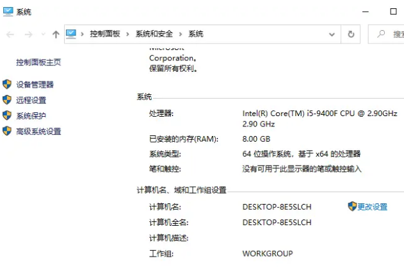
Task: Open the 系统保护 link
Action: [x=31, y=116]
